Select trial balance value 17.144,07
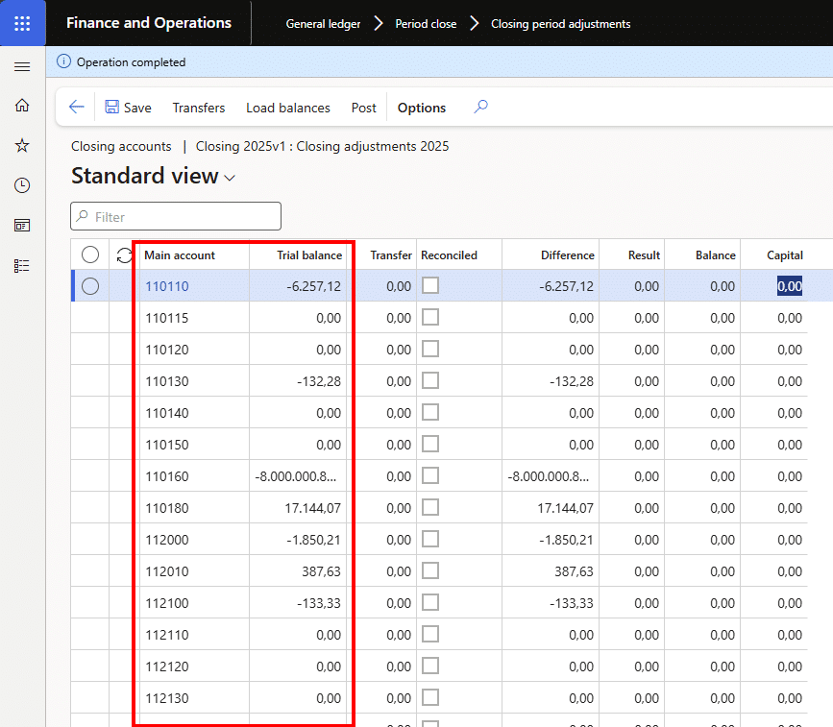Image resolution: width=833 pixels, height=727 pixels. click(x=312, y=508)
